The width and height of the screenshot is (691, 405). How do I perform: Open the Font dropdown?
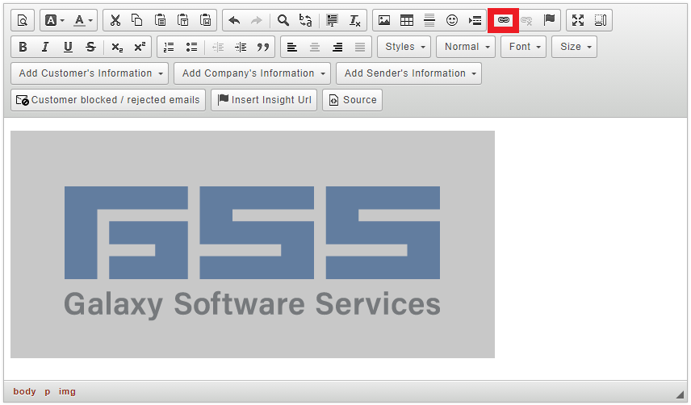pyautogui.click(x=524, y=47)
